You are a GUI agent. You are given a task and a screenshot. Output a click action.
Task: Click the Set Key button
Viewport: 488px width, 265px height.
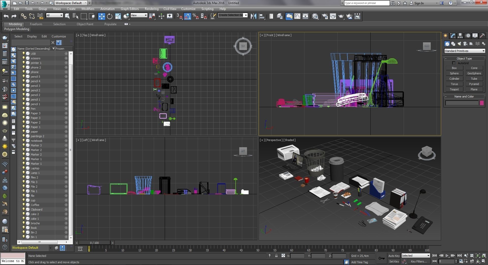394,261
